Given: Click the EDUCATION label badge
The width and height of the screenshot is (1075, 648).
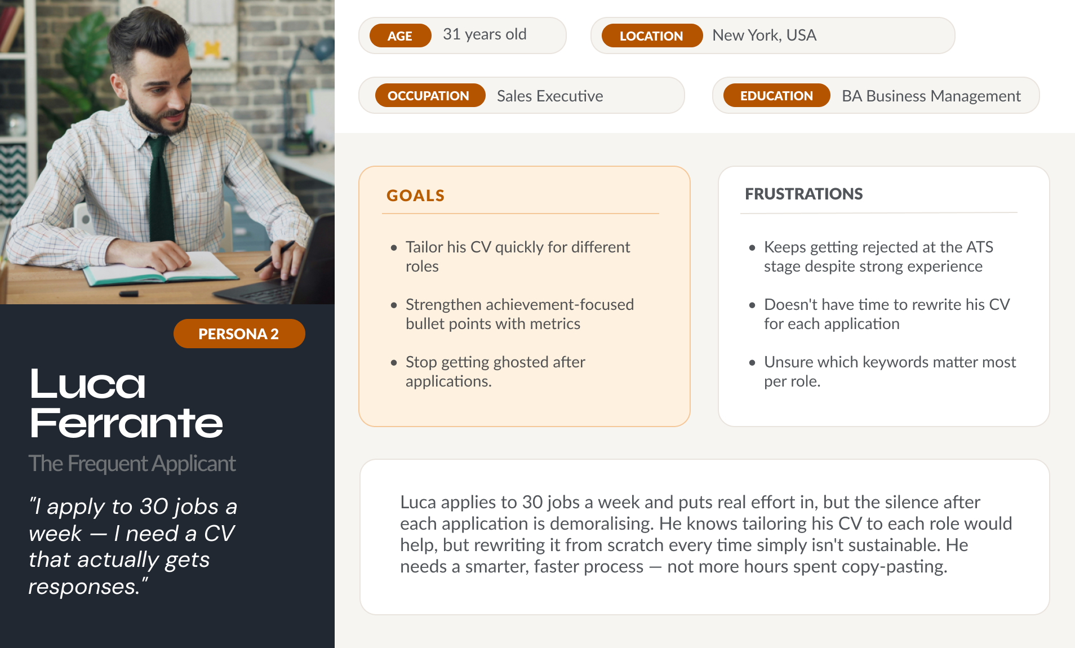Looking at the screenshot, I should coord(776,95).
